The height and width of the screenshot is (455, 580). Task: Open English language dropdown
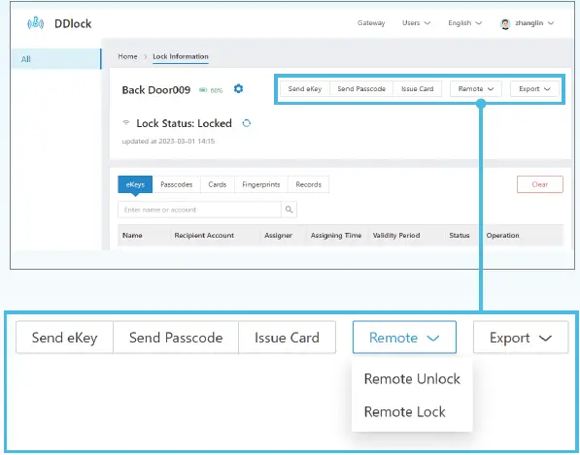(x=465, y=23)
